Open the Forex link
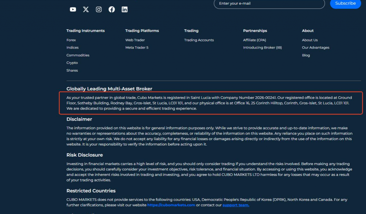Screen dimensions: 366x214 pos(71,40)
